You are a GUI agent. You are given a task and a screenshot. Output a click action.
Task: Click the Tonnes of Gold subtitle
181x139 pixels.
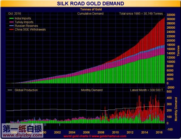point(90,10)
